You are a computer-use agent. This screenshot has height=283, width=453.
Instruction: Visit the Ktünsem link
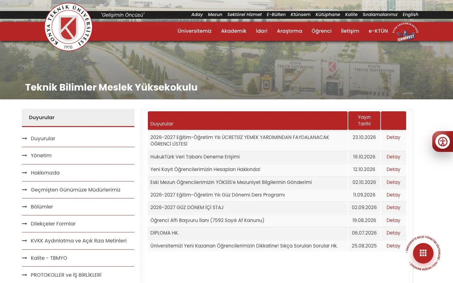(300, 14)
